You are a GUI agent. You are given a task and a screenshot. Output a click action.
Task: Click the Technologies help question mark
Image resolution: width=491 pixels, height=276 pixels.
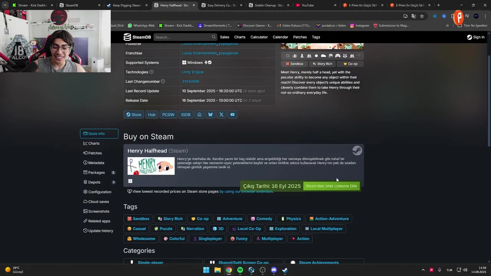tap(151, 72)
